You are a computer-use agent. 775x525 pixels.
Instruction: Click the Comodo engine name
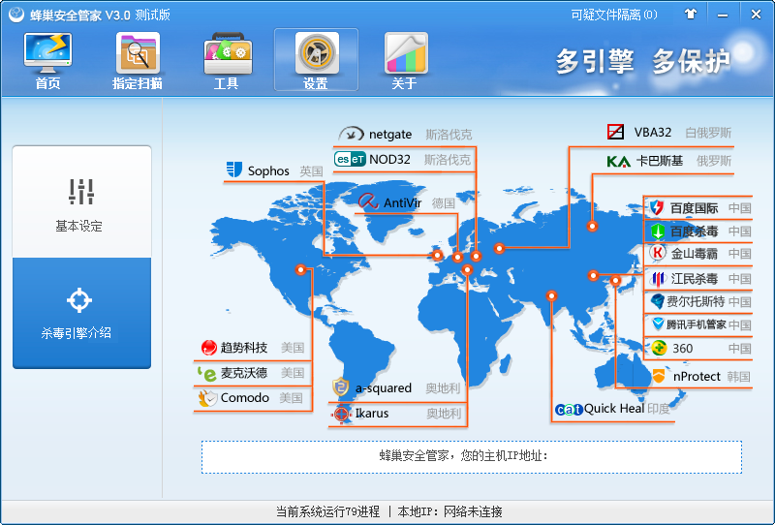click(x=245, y=397)
